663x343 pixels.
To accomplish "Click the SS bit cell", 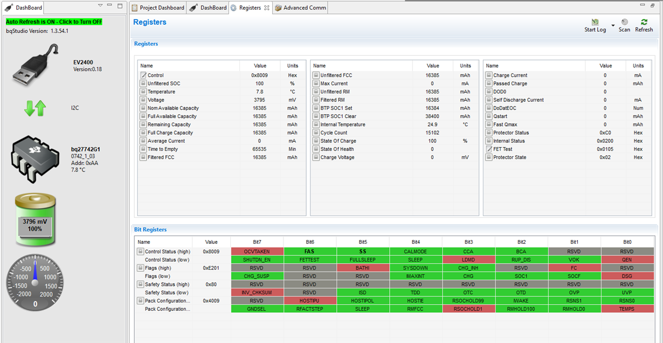I will pyautogui.click(x=363, y=251).
